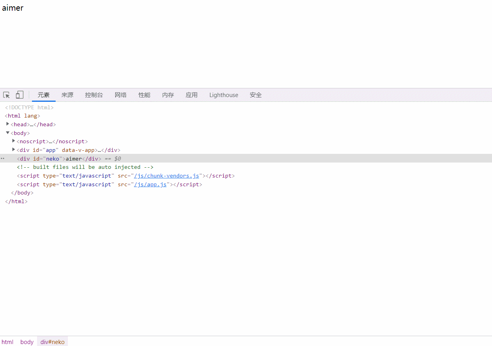Screen dimensions: 492x346
Task: Open the 网络 tab
Action: 121,95
